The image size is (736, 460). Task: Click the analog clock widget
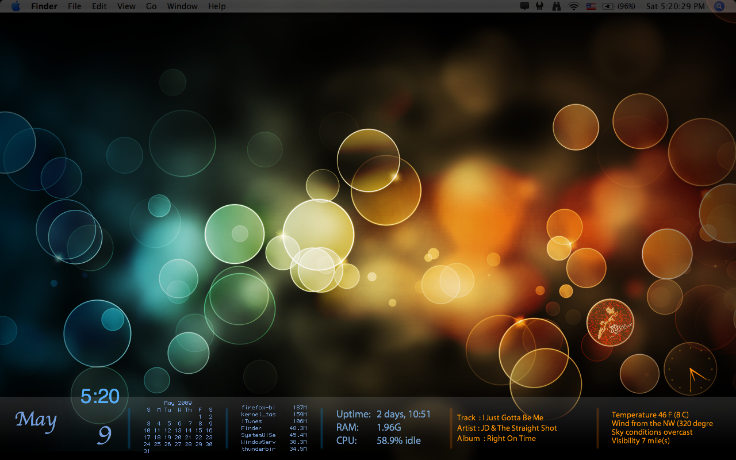(x=690, y=369)
